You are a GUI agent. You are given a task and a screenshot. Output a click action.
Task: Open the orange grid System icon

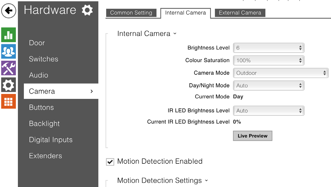(x=9, y=102)
